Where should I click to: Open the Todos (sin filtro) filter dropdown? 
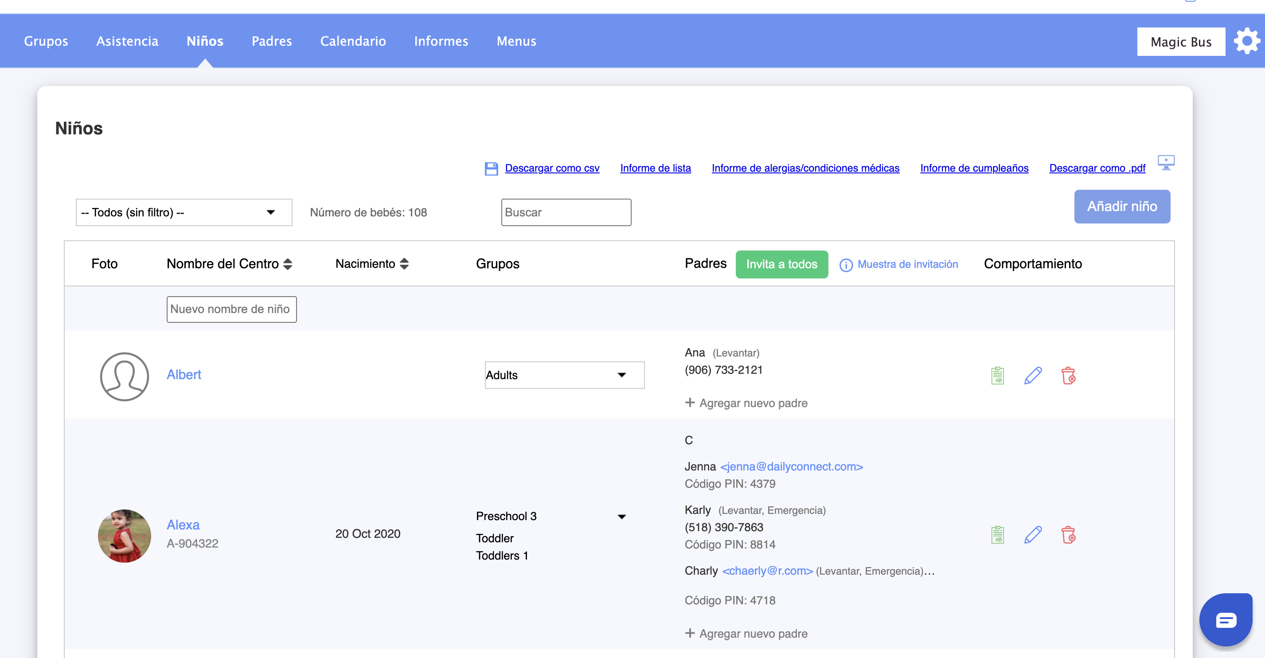pyautogui.click(x=184, y=212)
